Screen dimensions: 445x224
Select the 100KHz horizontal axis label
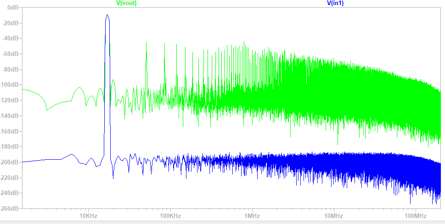(x=169, y=216)
